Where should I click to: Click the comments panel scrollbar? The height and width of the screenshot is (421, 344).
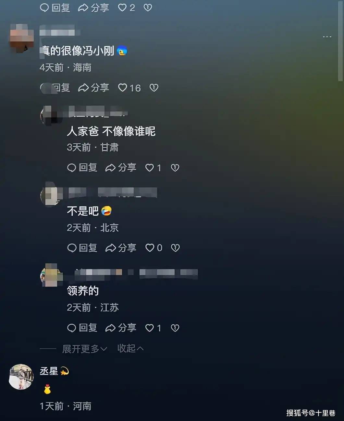(x=340, y=41)
